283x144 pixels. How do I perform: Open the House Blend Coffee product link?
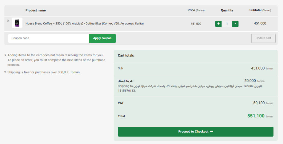(x=85, y=24)
